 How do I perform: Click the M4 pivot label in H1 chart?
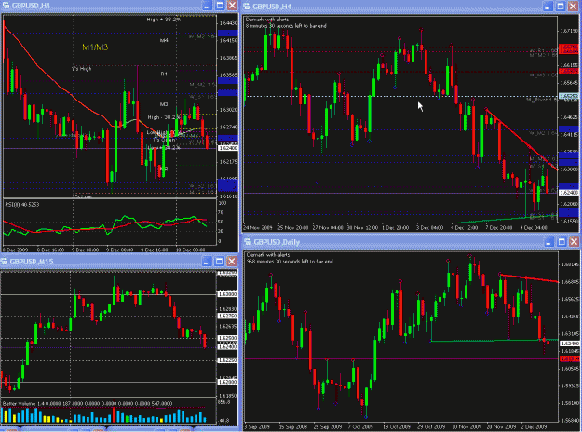click(x=164, y=40)
